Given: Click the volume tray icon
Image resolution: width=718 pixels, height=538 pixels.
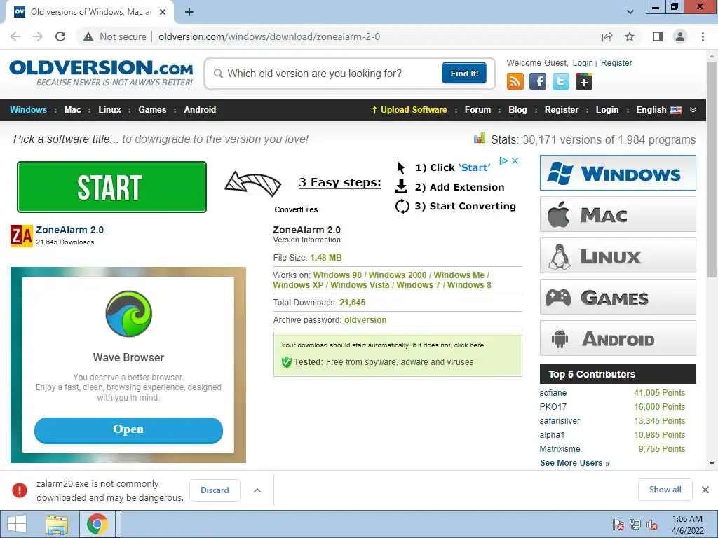Looking at the screenshot, I should (x=652, y=525).
